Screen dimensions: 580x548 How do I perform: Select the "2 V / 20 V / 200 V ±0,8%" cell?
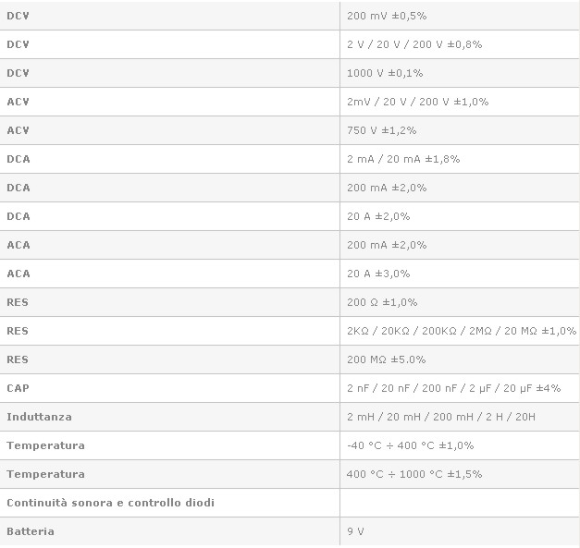tap(414, 44)
